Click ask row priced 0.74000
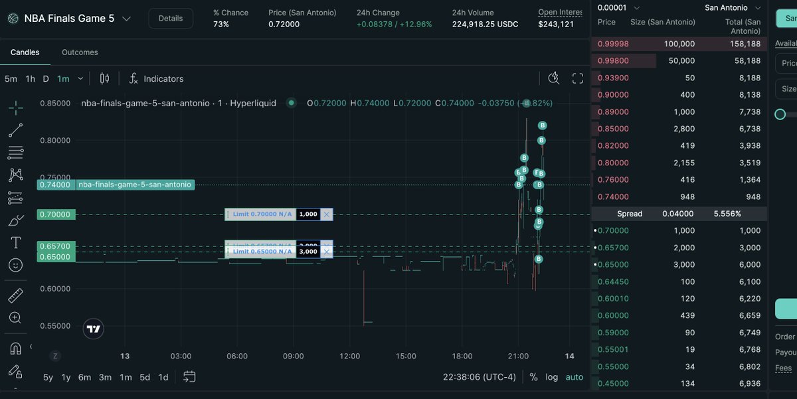 click(679, 197)
